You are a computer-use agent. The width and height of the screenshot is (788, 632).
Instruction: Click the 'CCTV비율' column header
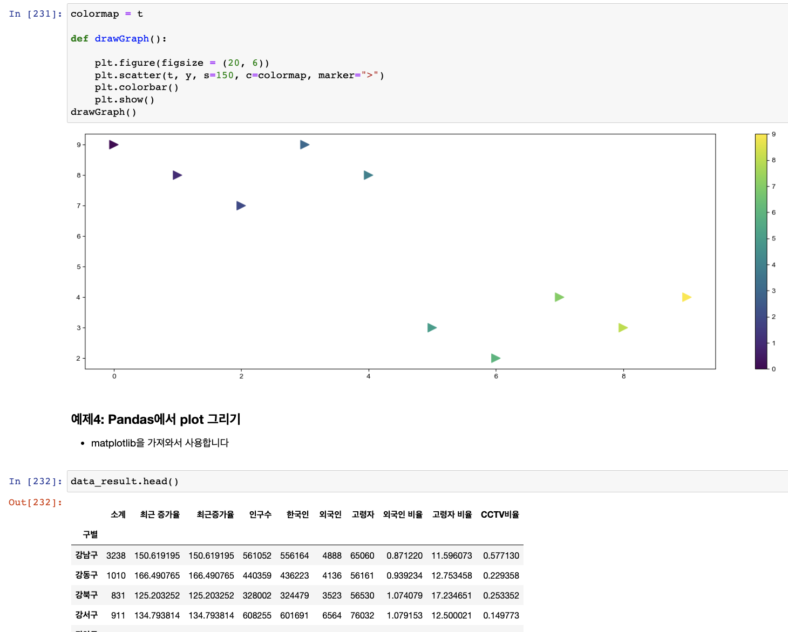(x=500, y=514)
